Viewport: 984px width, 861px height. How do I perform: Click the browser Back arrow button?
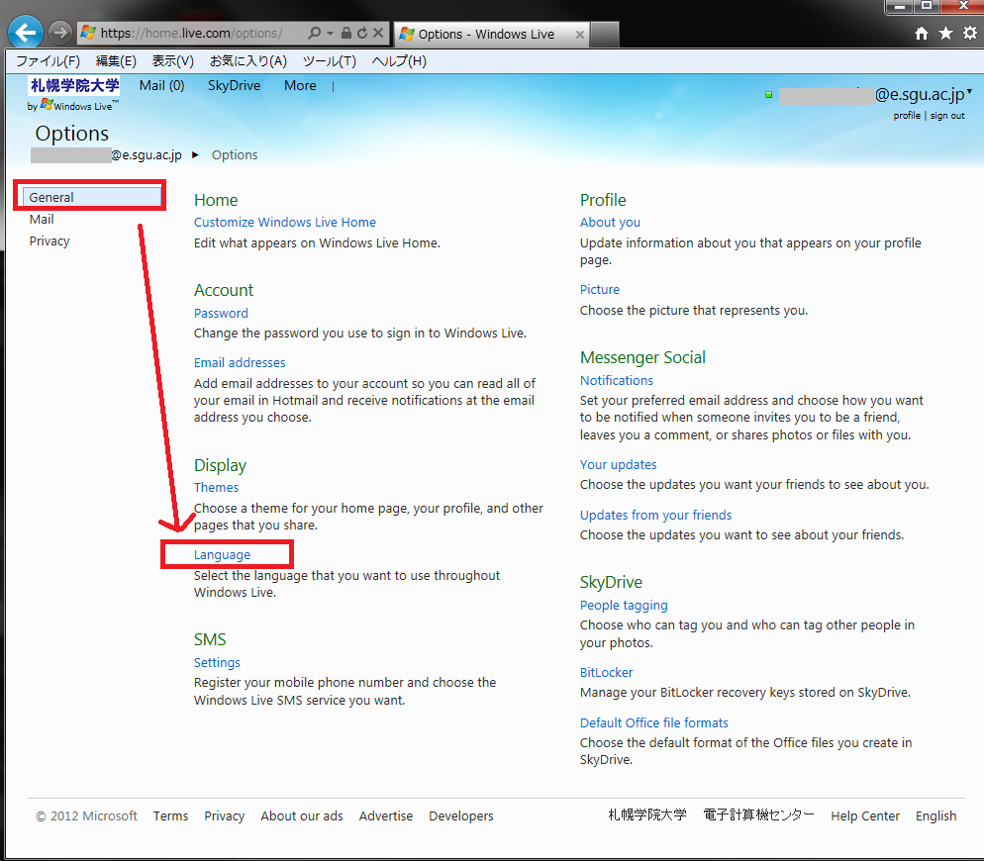pyautogui.click(x=25, y=33)
